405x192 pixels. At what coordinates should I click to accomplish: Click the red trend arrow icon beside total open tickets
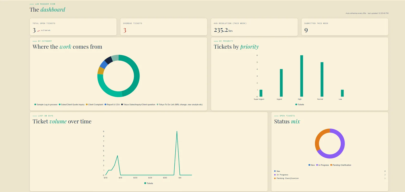point(38,31)
